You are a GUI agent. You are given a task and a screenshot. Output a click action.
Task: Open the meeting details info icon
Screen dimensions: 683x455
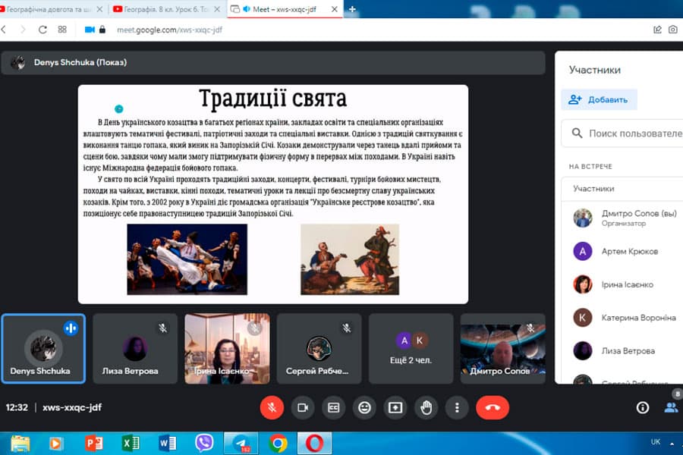643,407
